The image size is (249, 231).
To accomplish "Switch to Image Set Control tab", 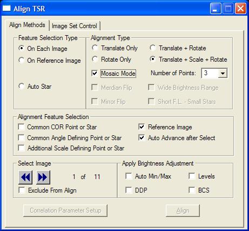I will pos(75,26).
